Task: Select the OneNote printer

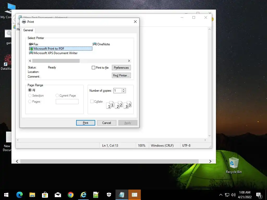Action: 101,44
